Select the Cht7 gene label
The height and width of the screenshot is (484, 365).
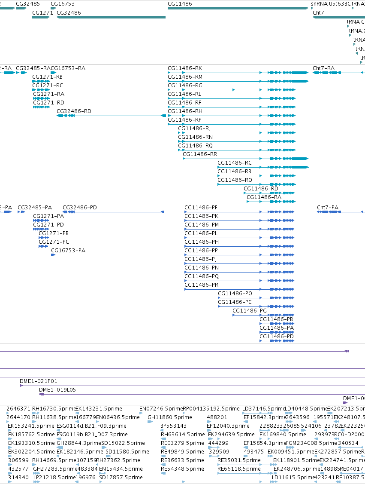(318, 12)
